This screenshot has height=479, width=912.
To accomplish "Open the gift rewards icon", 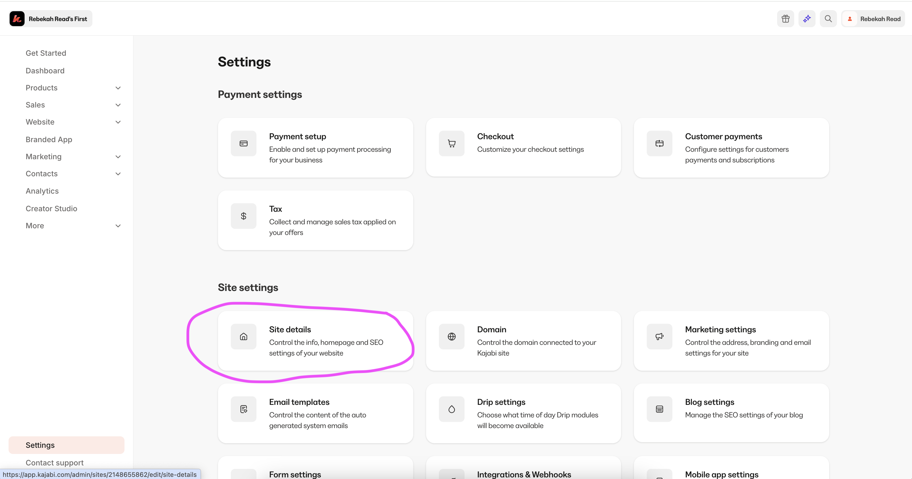I will tap(785, 19).
